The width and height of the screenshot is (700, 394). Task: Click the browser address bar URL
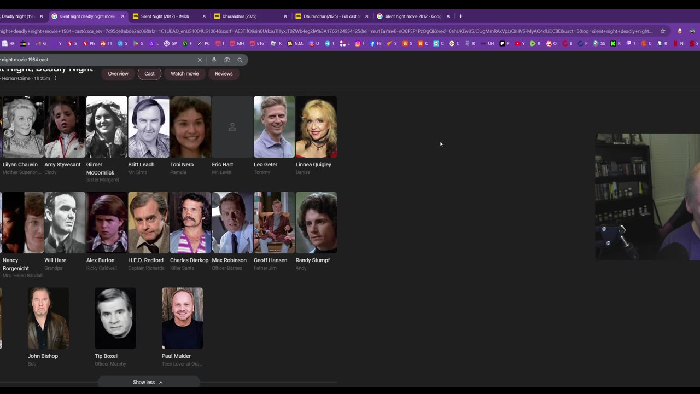(x=327, y=31)
